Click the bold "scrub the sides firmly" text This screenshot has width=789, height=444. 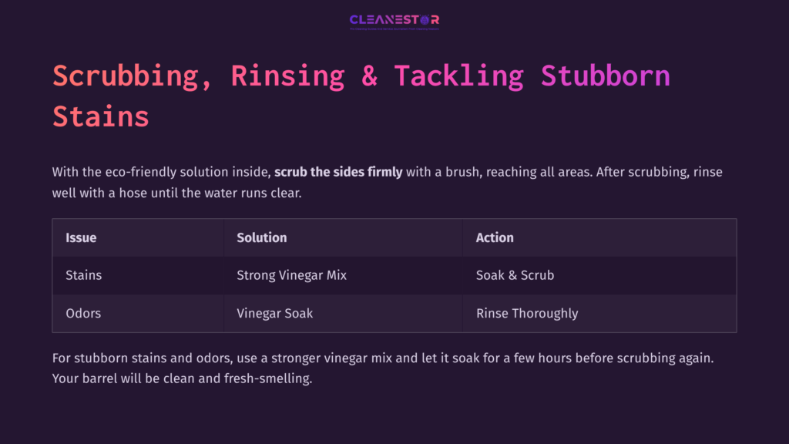click(338, 172)
